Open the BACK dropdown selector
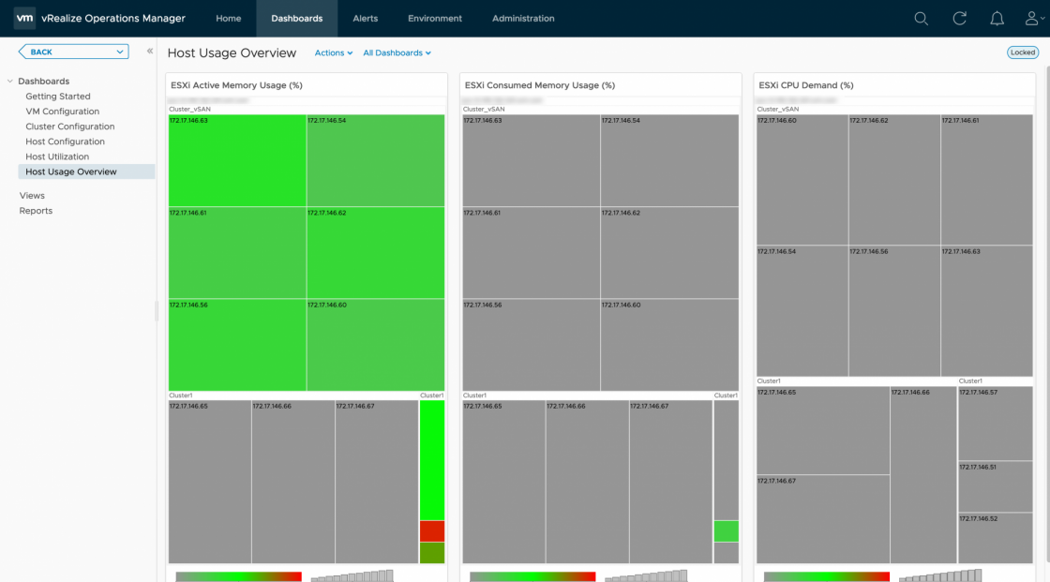Screen dimensions: 1050x582 73,52
